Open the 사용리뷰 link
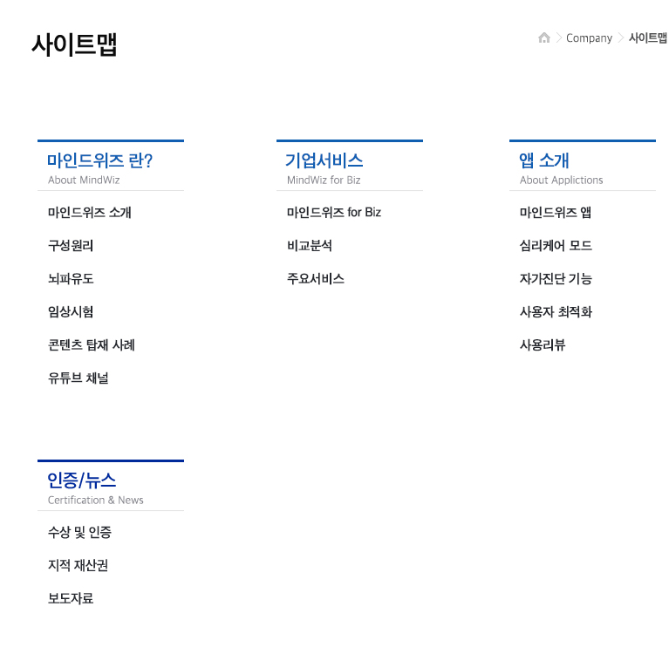Image resolution: width=669 pixels, height=661 pixels. pyautogui.click(x=543, y=345)
